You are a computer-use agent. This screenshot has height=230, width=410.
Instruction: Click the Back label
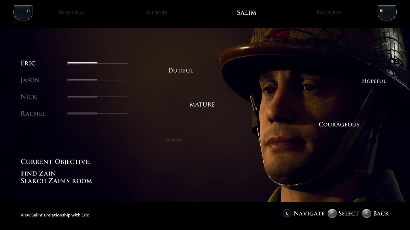[381, 214]
